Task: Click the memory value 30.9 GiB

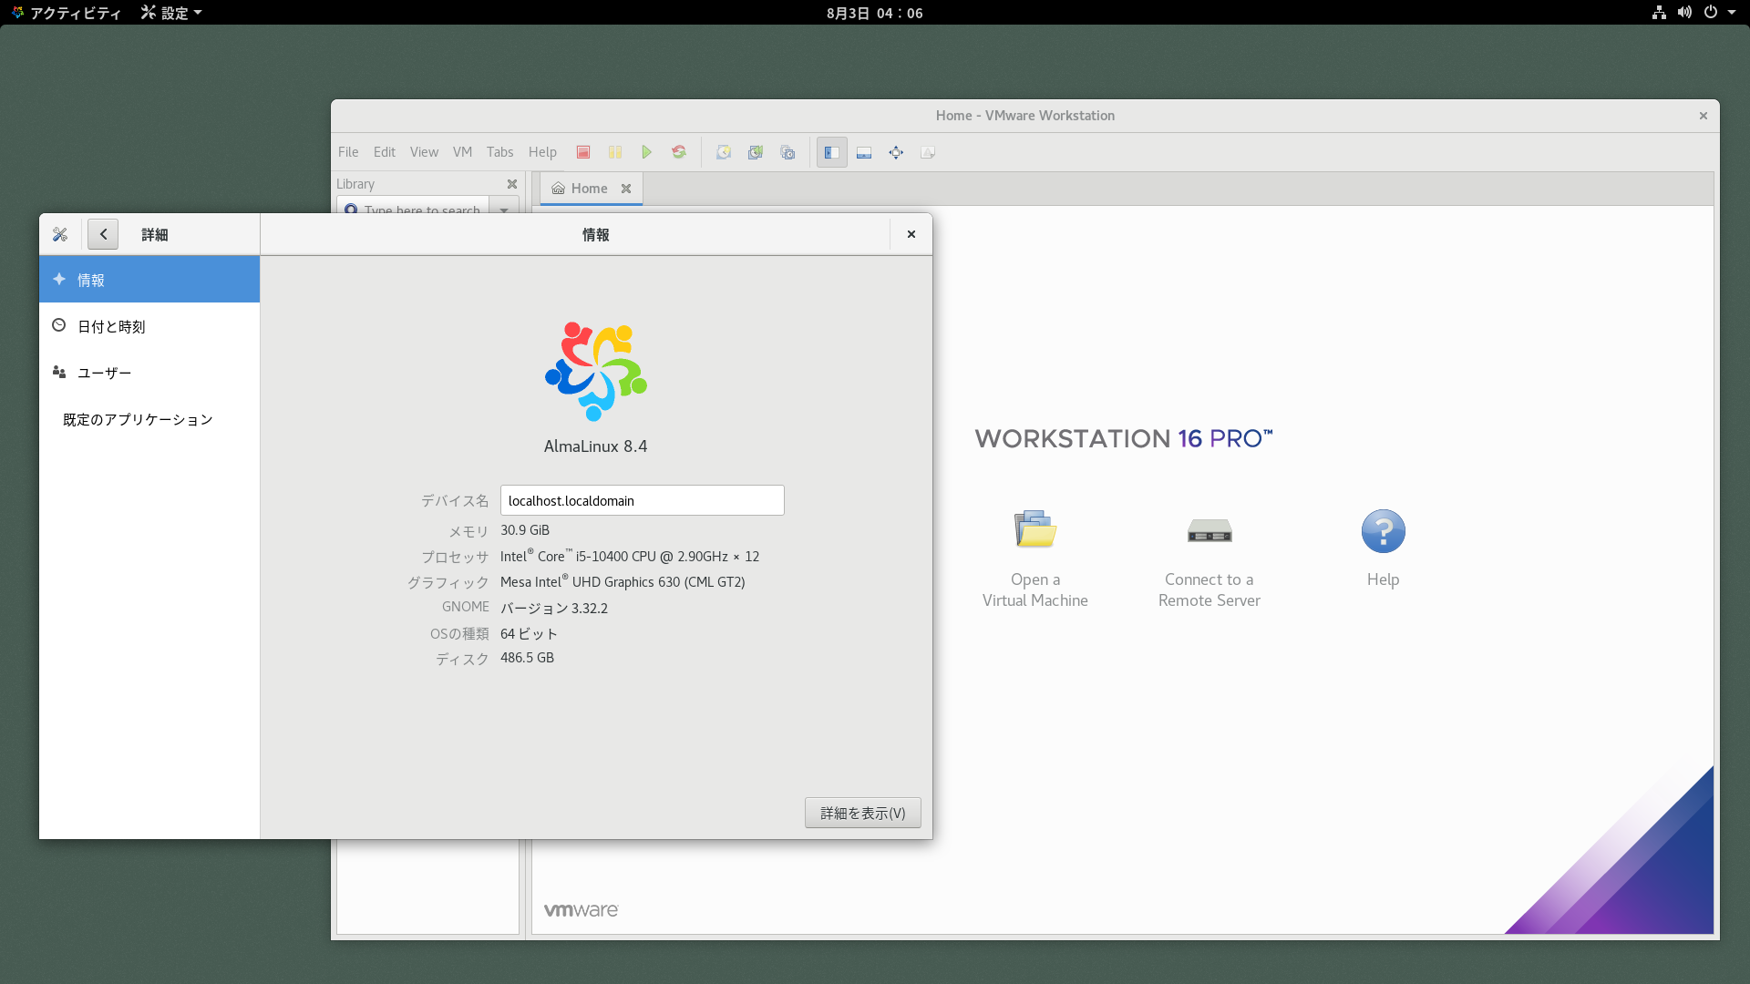Action: pos(525,530)
